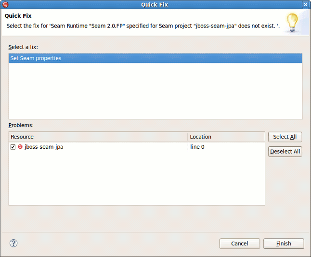Click the lightbulb Quick Fix icon
This screenshot has height=257, width=311.
(x=292, y=22)
